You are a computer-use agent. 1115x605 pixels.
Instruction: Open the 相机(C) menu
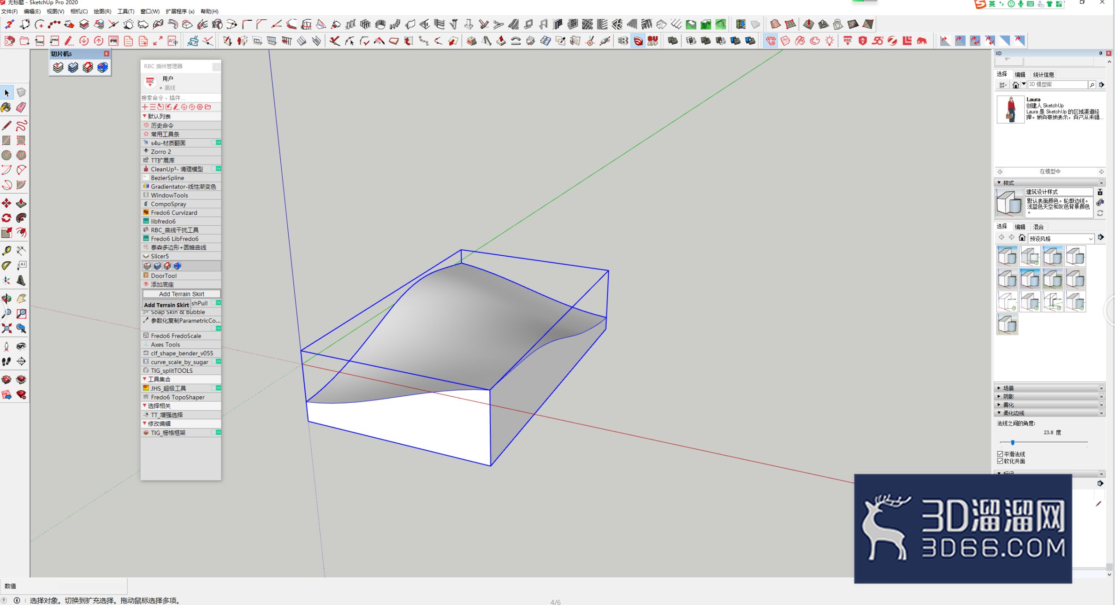pos(79,11)
